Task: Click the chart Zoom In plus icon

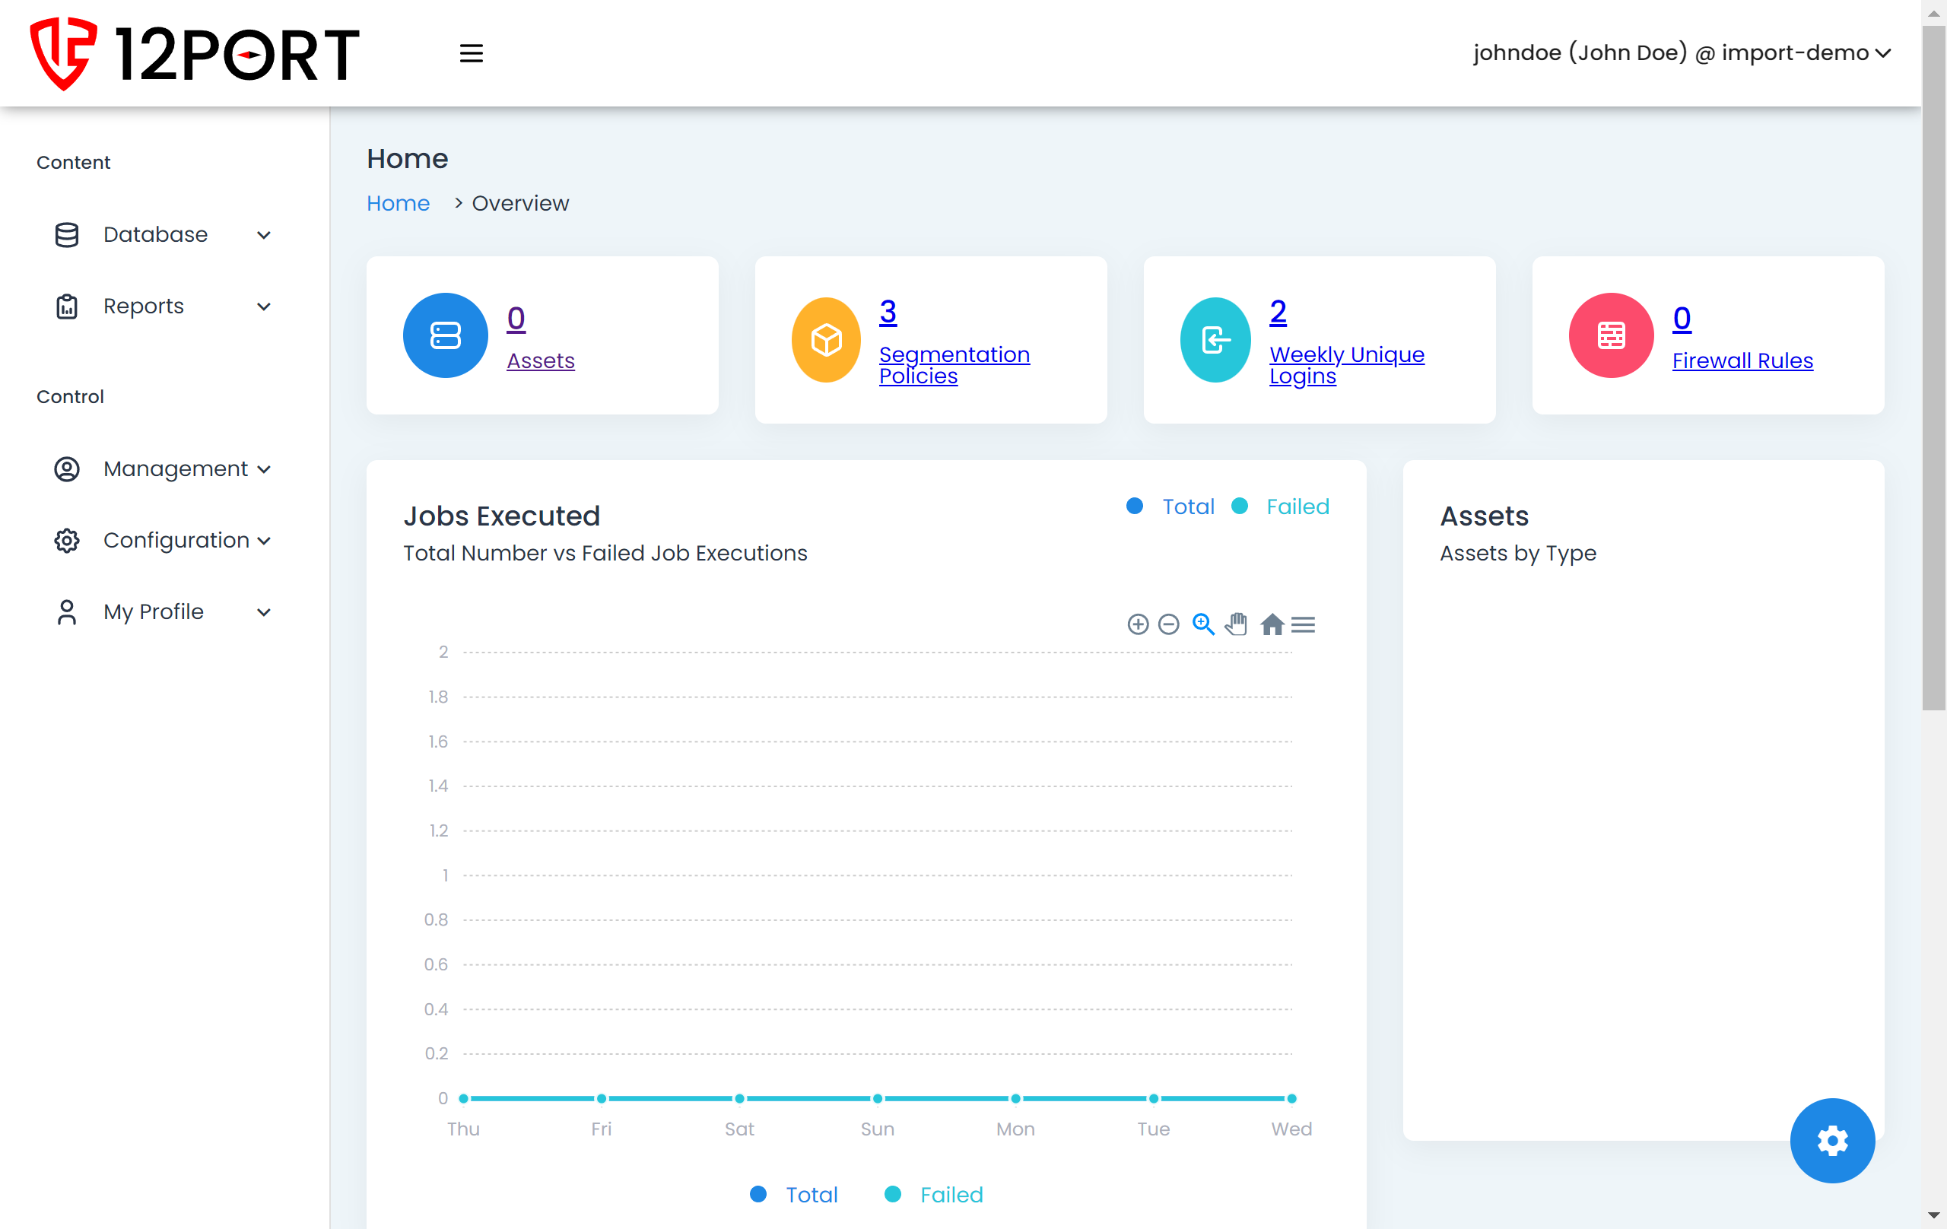Action: click(x=1138, y=624)
